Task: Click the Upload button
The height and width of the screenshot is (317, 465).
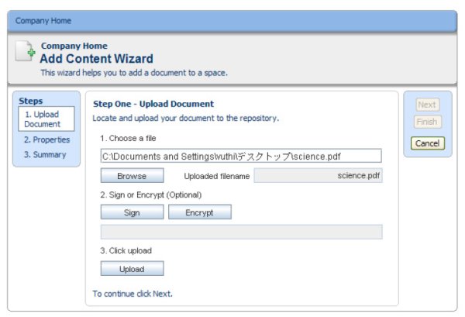Action: [x=132, y=269]
